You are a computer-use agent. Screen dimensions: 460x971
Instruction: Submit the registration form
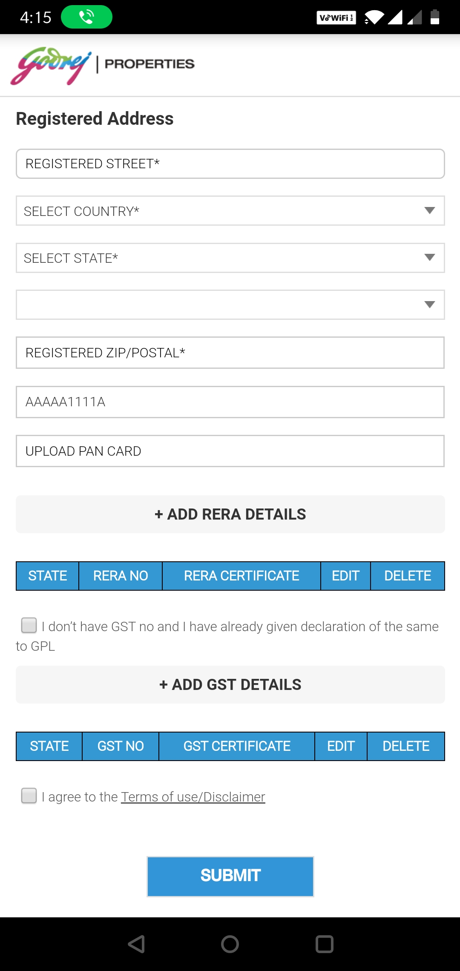pyautogui.click(x=230, y=876)
